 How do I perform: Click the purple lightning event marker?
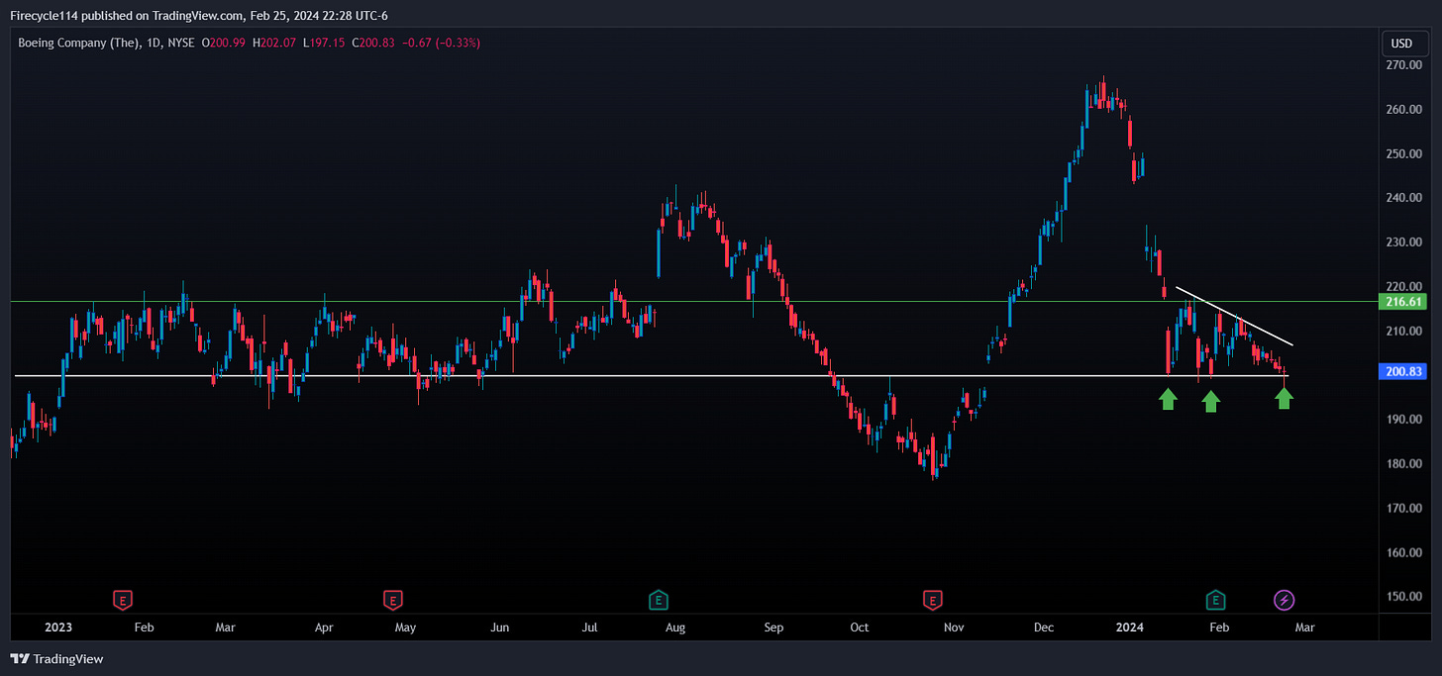(x=1285, y=600)
